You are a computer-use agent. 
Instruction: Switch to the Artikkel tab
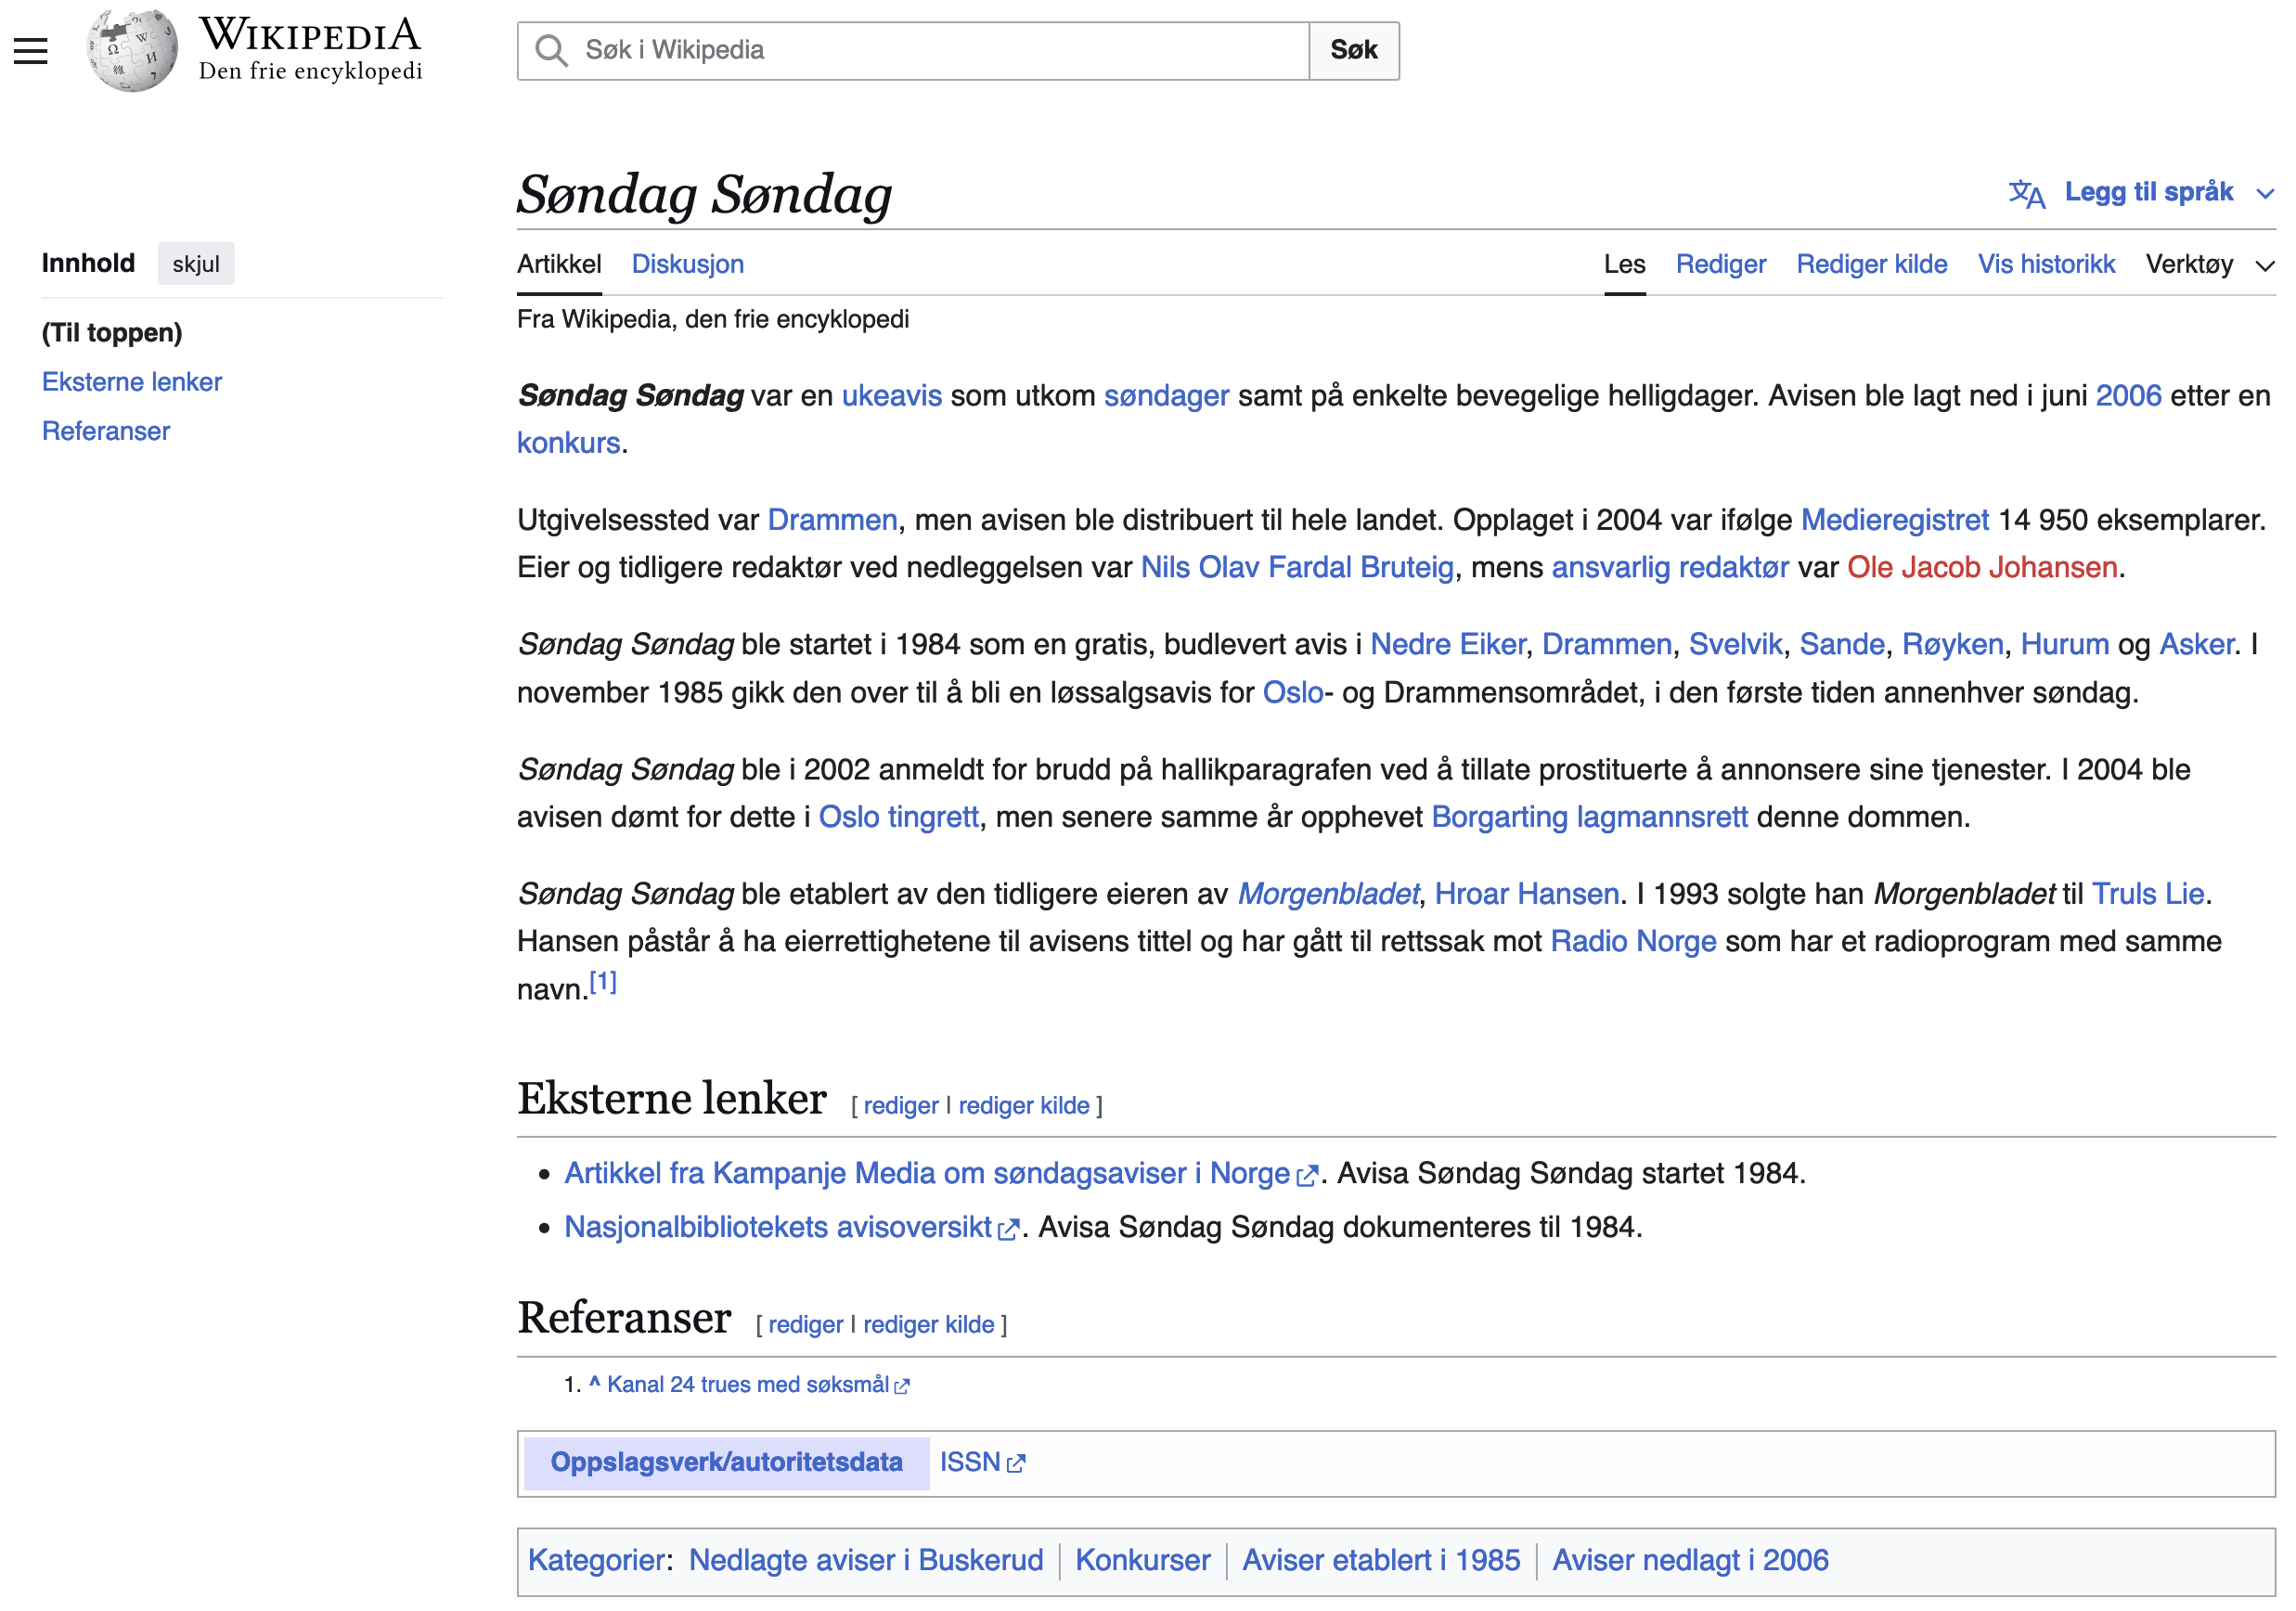point(559,264)
